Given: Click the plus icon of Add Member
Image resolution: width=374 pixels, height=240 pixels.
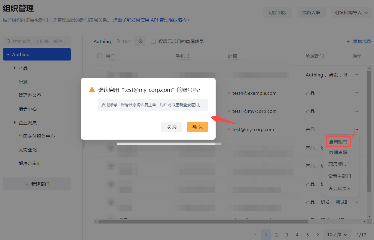Looking at the screenshot, I should tap(348, 42).
